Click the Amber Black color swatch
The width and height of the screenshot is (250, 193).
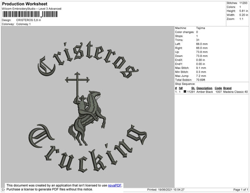pyautogui.click(x=185, y=92)
